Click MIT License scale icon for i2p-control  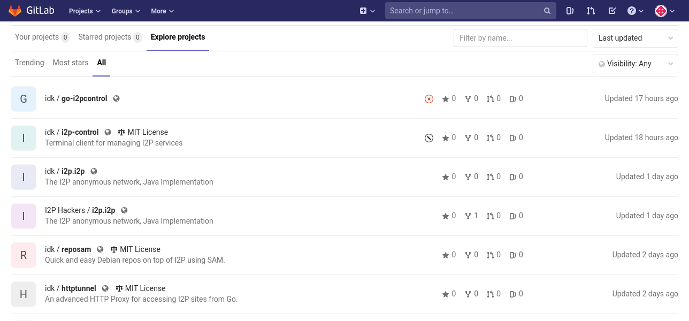121,132
